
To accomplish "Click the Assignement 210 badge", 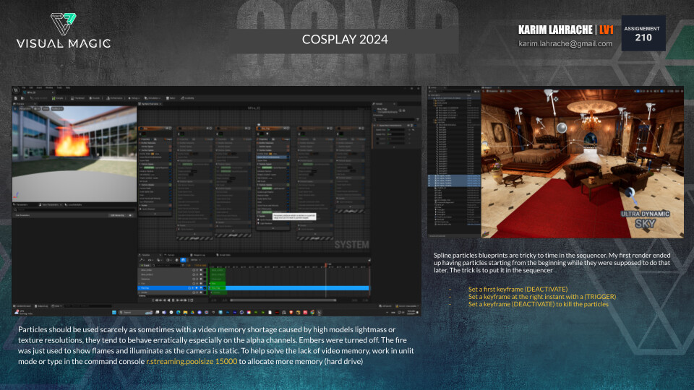I will (643, 34).
